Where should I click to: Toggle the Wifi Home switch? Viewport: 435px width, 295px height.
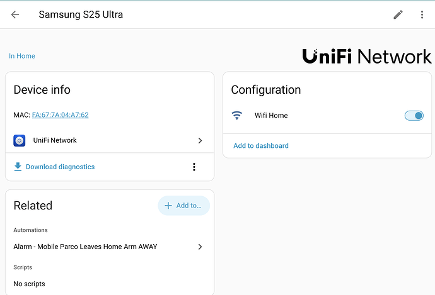tap(414, 115)
